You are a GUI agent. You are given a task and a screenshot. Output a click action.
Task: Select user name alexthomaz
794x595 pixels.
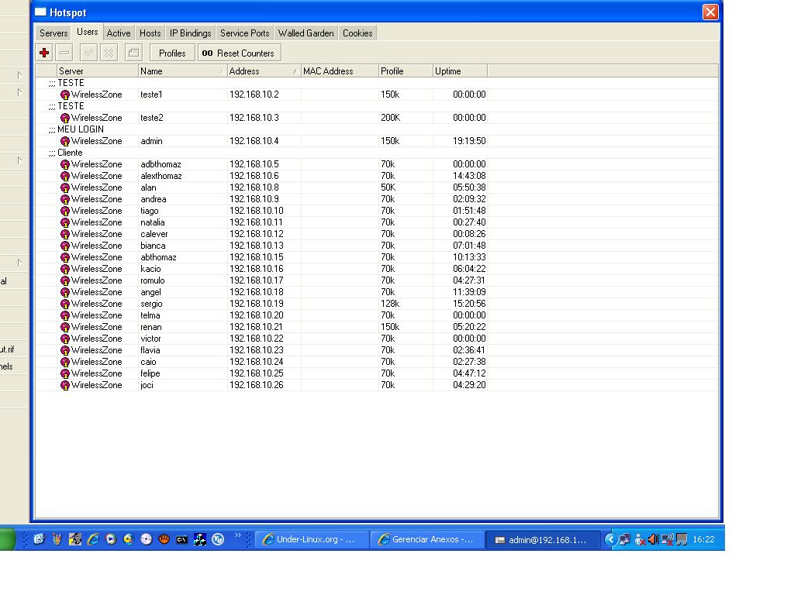point(161,176)
